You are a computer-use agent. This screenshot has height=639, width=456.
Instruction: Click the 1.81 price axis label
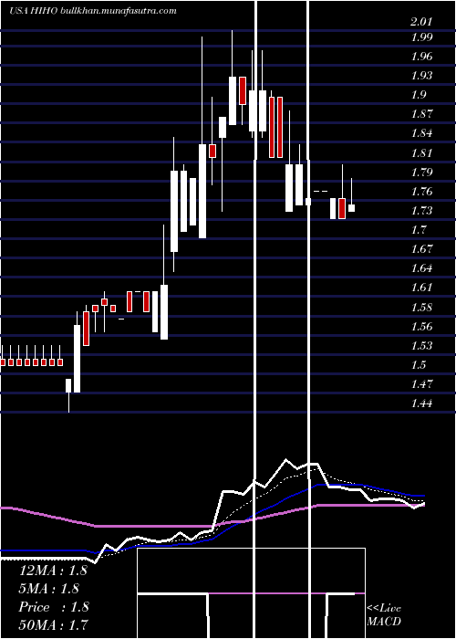point(421,153)
